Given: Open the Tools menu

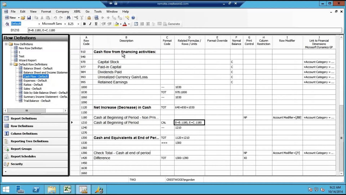Looking at the screenshot, I should pos(98,12).
